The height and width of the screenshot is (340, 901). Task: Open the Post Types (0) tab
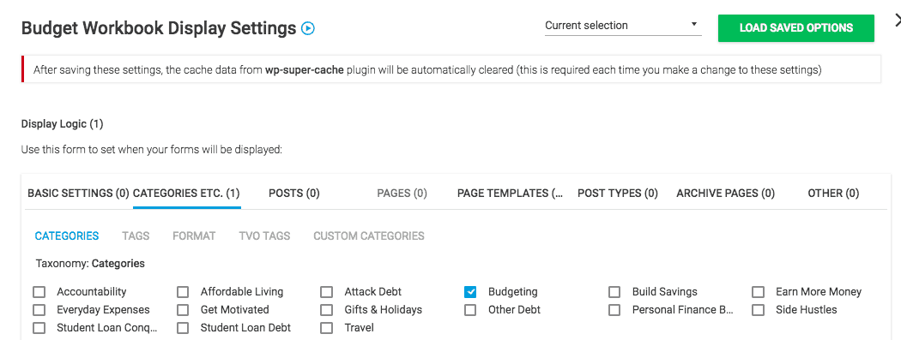(x=617, y=194)
